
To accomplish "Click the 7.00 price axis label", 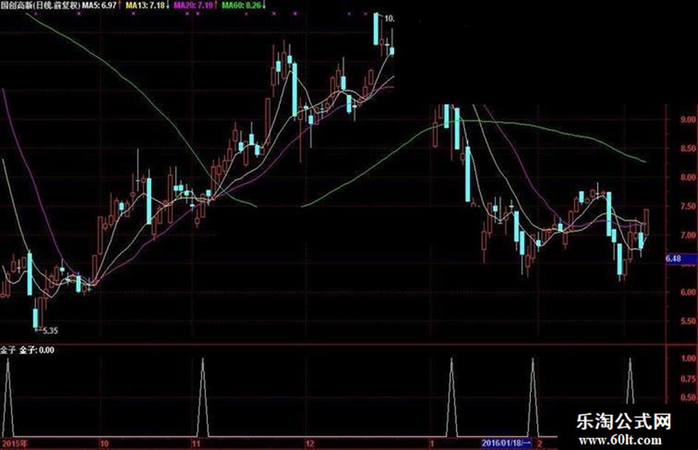I will click(x=688, y=235).
